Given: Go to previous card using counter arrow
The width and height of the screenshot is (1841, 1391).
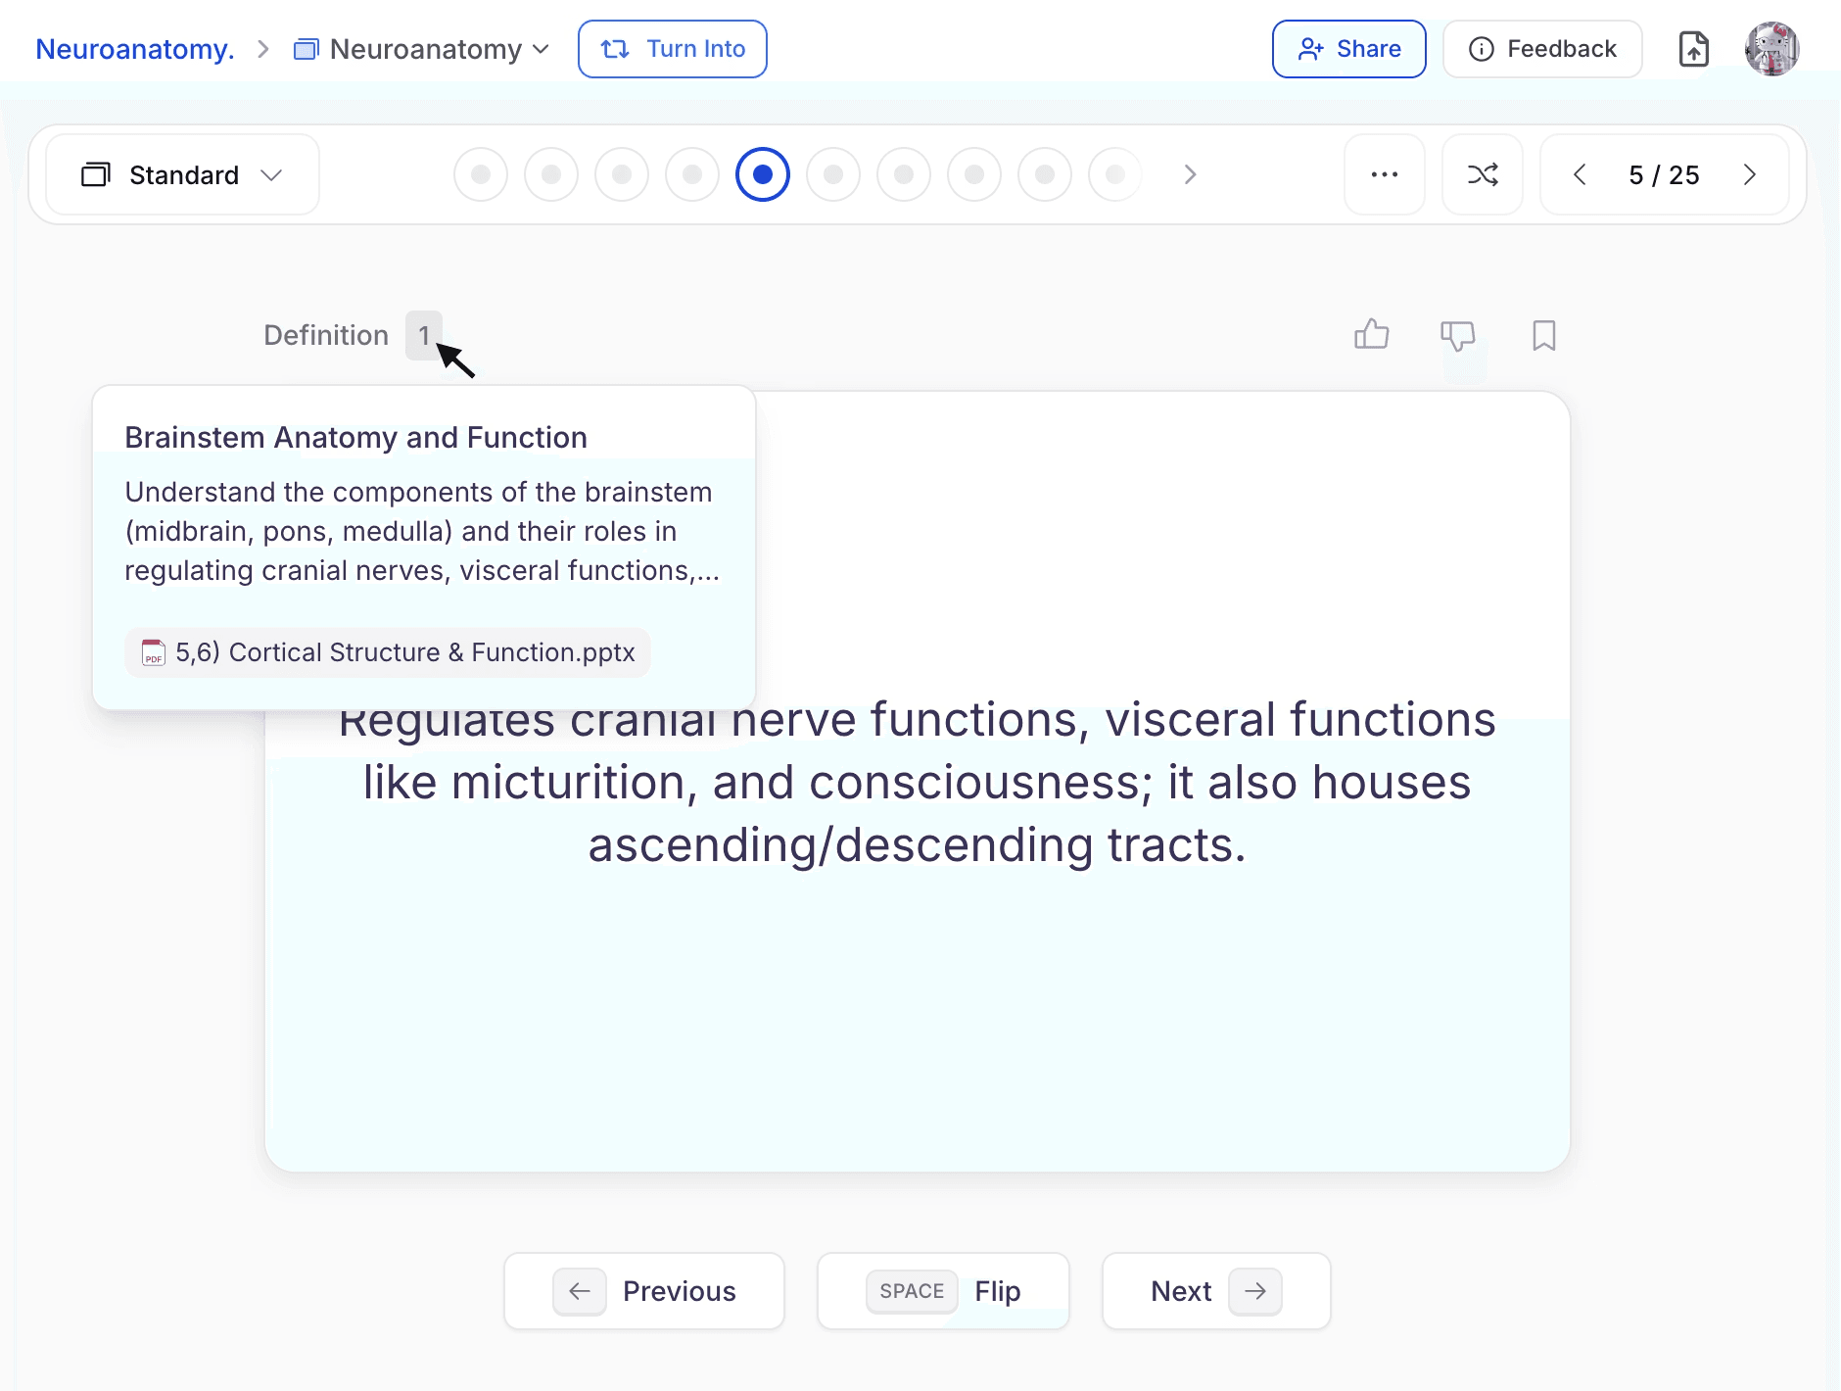Looking at the screenshot, I should (x=1579, y=174).
